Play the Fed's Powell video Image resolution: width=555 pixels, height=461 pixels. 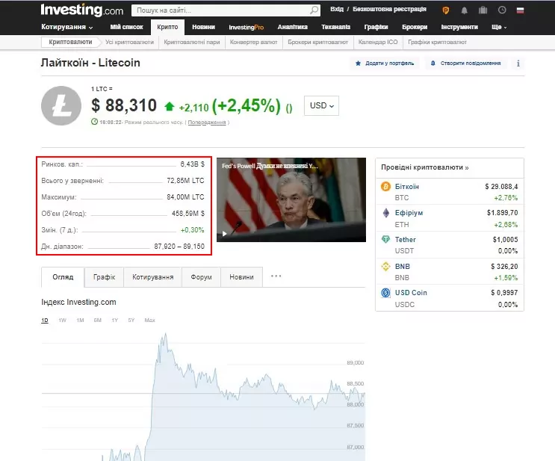[224, 234]
